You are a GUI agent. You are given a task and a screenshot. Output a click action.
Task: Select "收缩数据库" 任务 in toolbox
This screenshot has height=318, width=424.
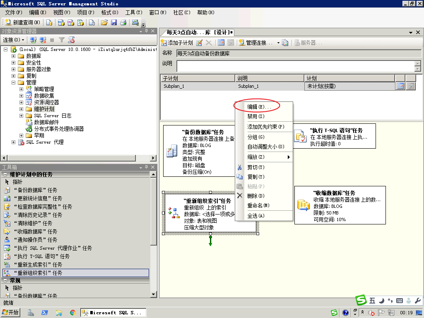(x=76, y=232)
